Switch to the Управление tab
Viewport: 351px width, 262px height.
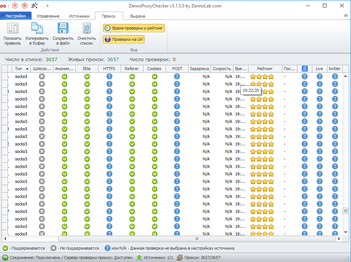pos(48,16)
